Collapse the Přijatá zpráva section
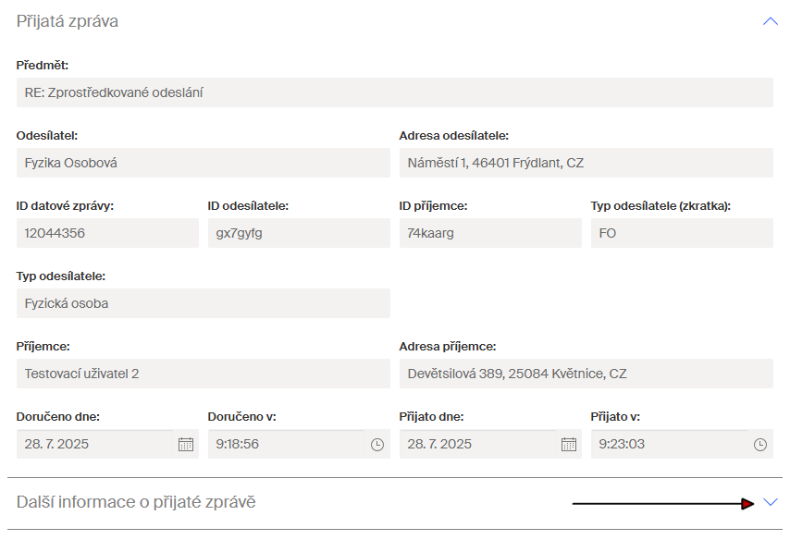 [771, 21]
